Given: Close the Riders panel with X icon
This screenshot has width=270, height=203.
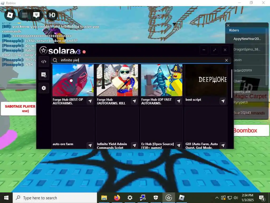Looking at the screenshot, I should pos(228,25).
